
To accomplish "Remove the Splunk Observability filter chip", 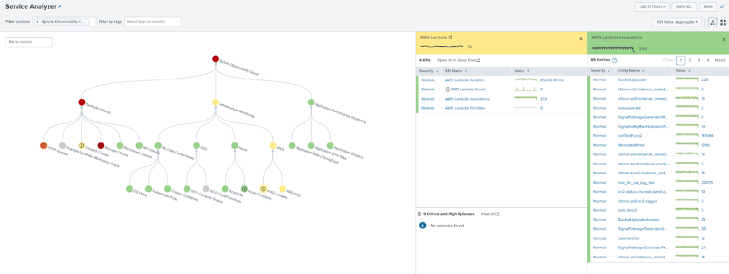I will tap(38, 22).
